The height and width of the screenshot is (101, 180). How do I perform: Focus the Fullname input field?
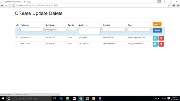pyautogui.click(x=32, y=30)
